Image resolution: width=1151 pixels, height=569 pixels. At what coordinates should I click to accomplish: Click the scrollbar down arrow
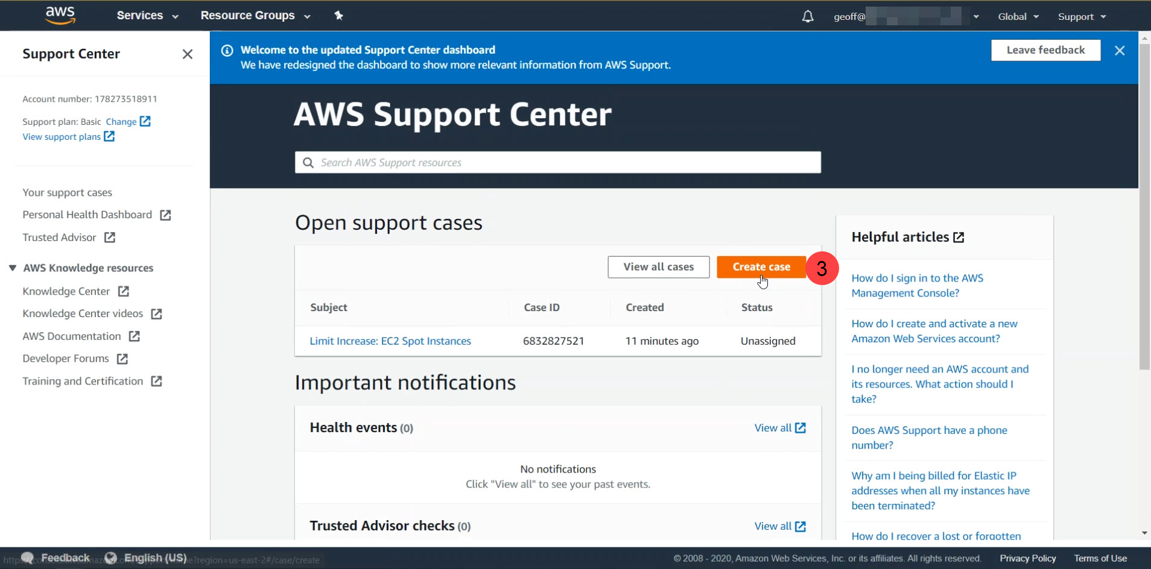click(1144, 533)
